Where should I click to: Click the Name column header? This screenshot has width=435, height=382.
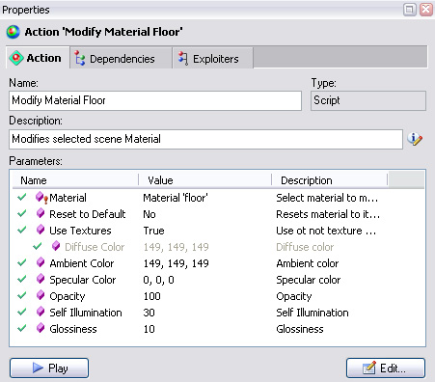click(75, 180)
